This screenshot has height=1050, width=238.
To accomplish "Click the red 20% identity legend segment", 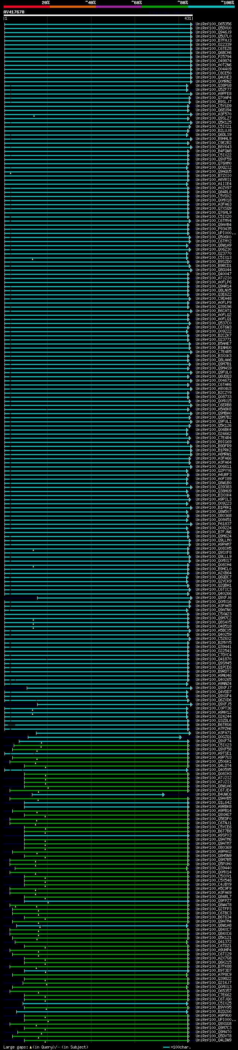I will point(26,7).
